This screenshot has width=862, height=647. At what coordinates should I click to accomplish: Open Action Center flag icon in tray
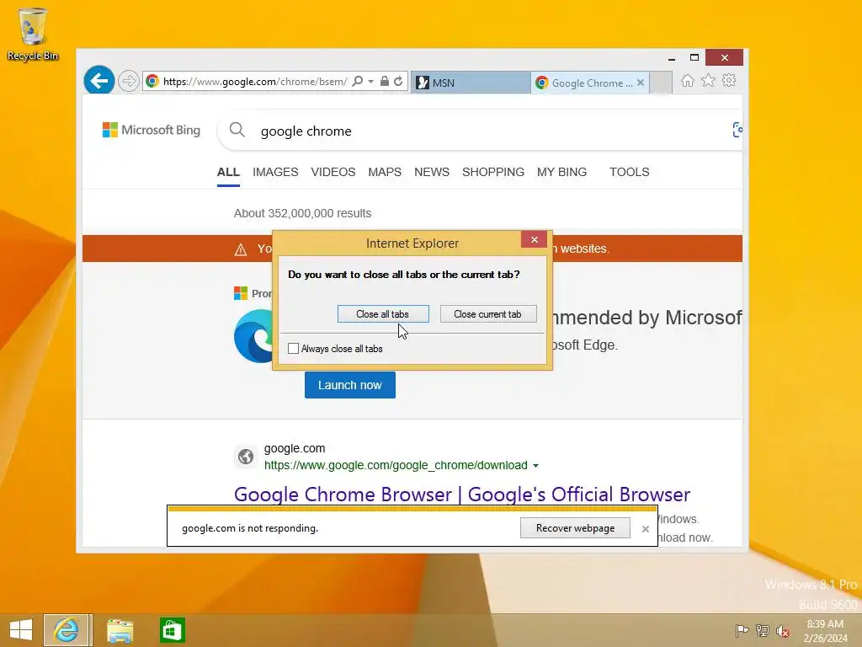click(x=742, y=630)
